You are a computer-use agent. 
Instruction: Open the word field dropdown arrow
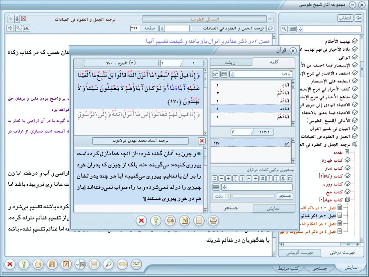(x=232, y=74)
